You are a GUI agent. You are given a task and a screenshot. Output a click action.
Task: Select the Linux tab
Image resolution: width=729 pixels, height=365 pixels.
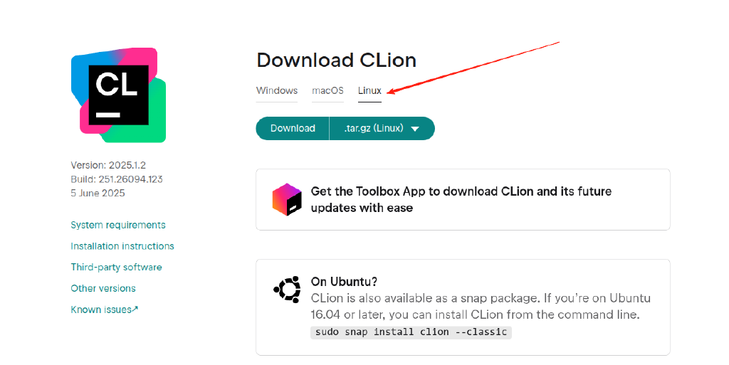(x=369, y=90)
